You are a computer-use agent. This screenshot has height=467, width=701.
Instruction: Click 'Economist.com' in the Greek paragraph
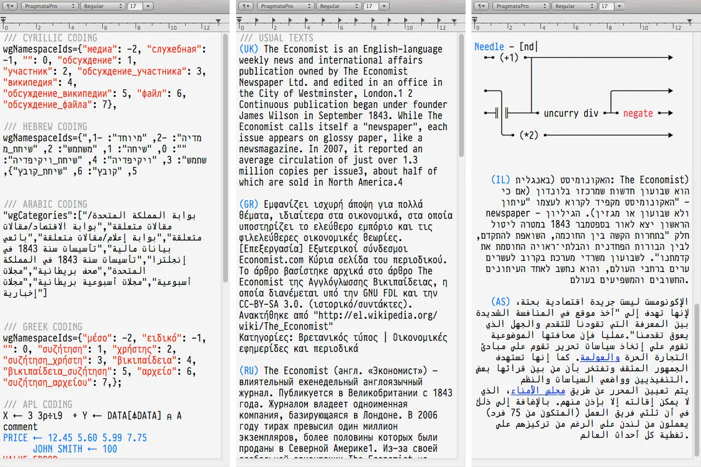click(271, 260)
